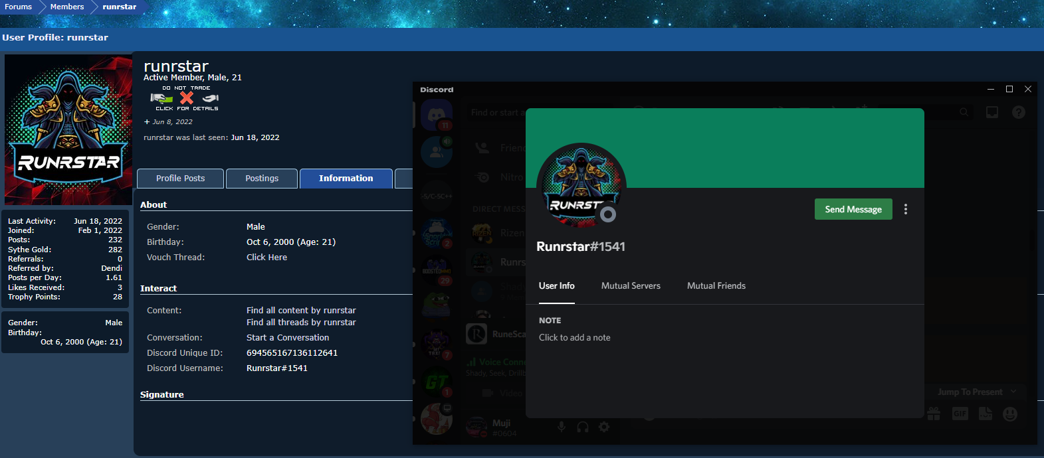Screen dimensions: 1044x458
Task: Click the Members breadcrumb
Action: pyautogui.click(x=67, y=7)
